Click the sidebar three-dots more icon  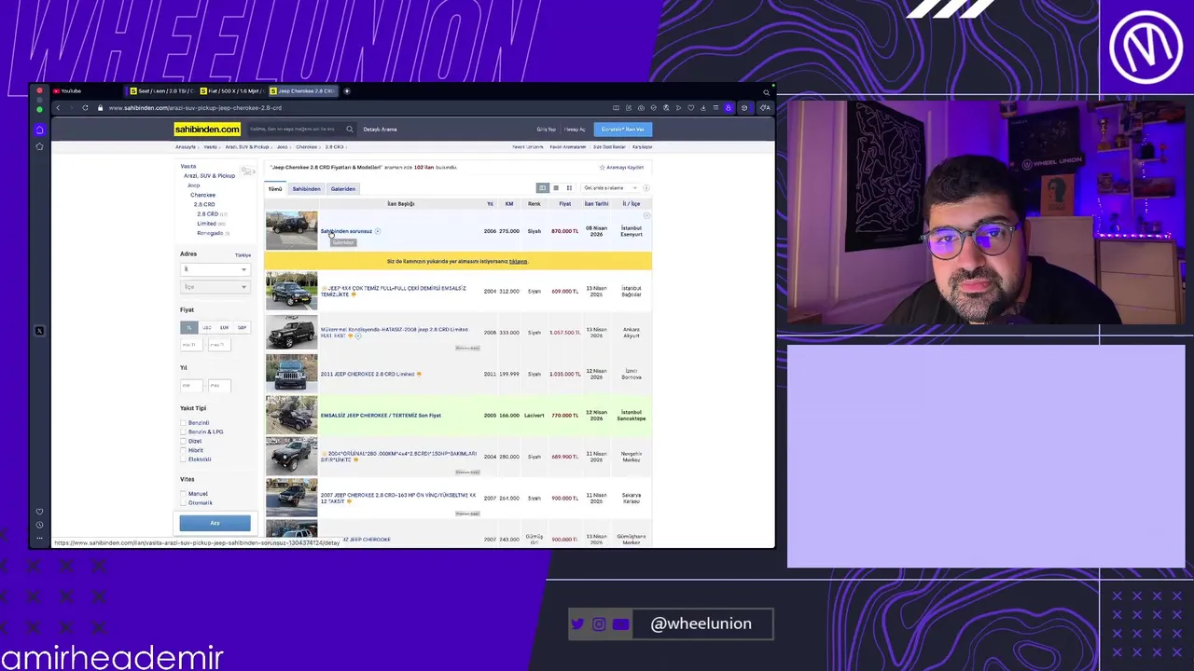click(39, 538)
